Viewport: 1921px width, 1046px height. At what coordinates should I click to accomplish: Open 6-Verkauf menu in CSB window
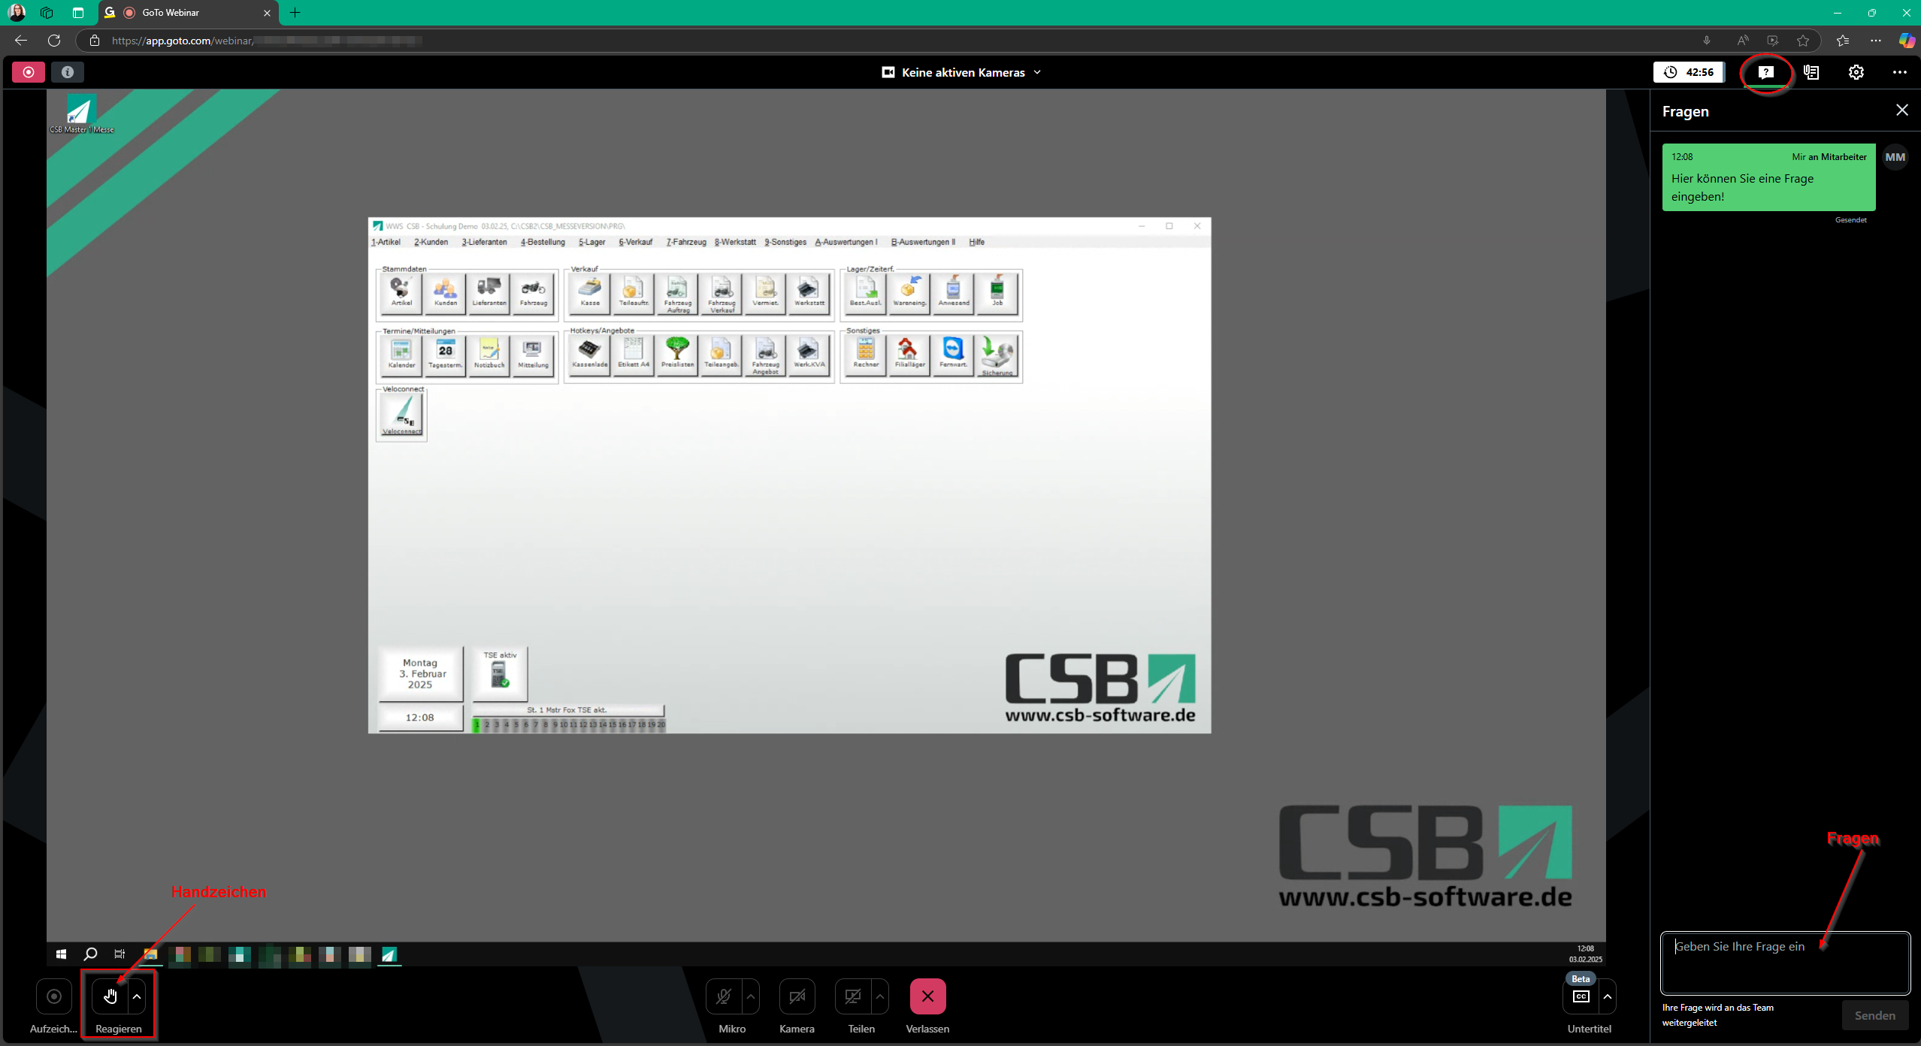coord(635,242)
